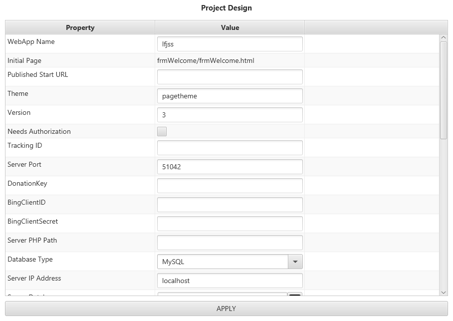453x321 pixels.
Task: Select the DonationKey input field
Action: pos(229,186)
